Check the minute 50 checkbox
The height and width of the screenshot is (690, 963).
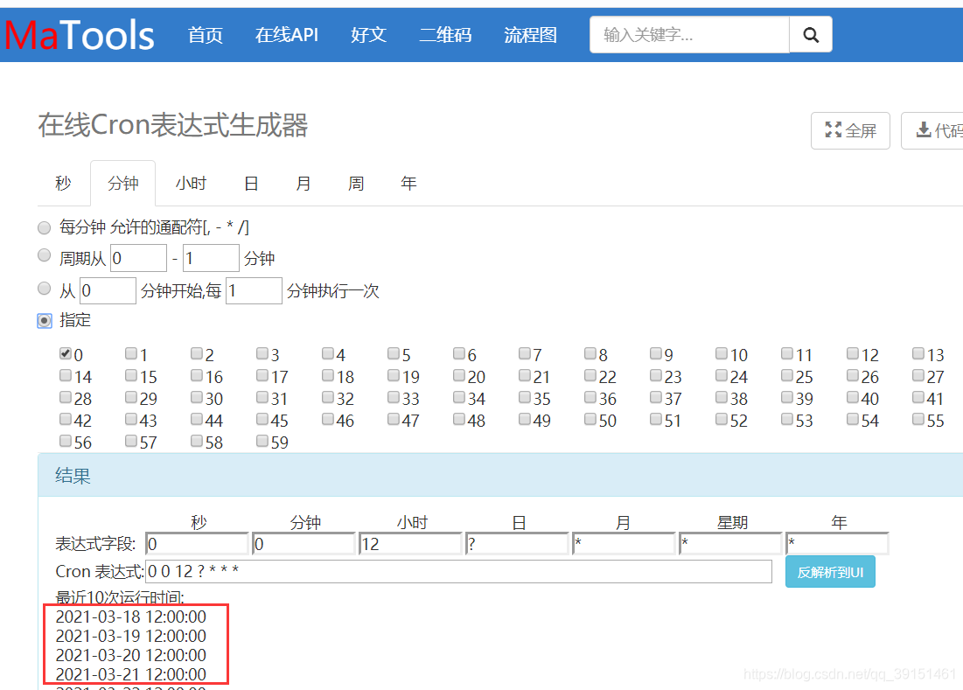point(590,419)
